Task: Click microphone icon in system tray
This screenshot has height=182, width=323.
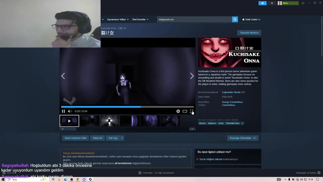Action: pos(289,179)
